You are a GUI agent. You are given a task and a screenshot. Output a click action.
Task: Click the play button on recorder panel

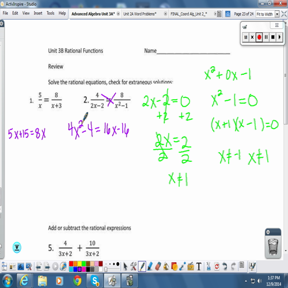(279, 37)
